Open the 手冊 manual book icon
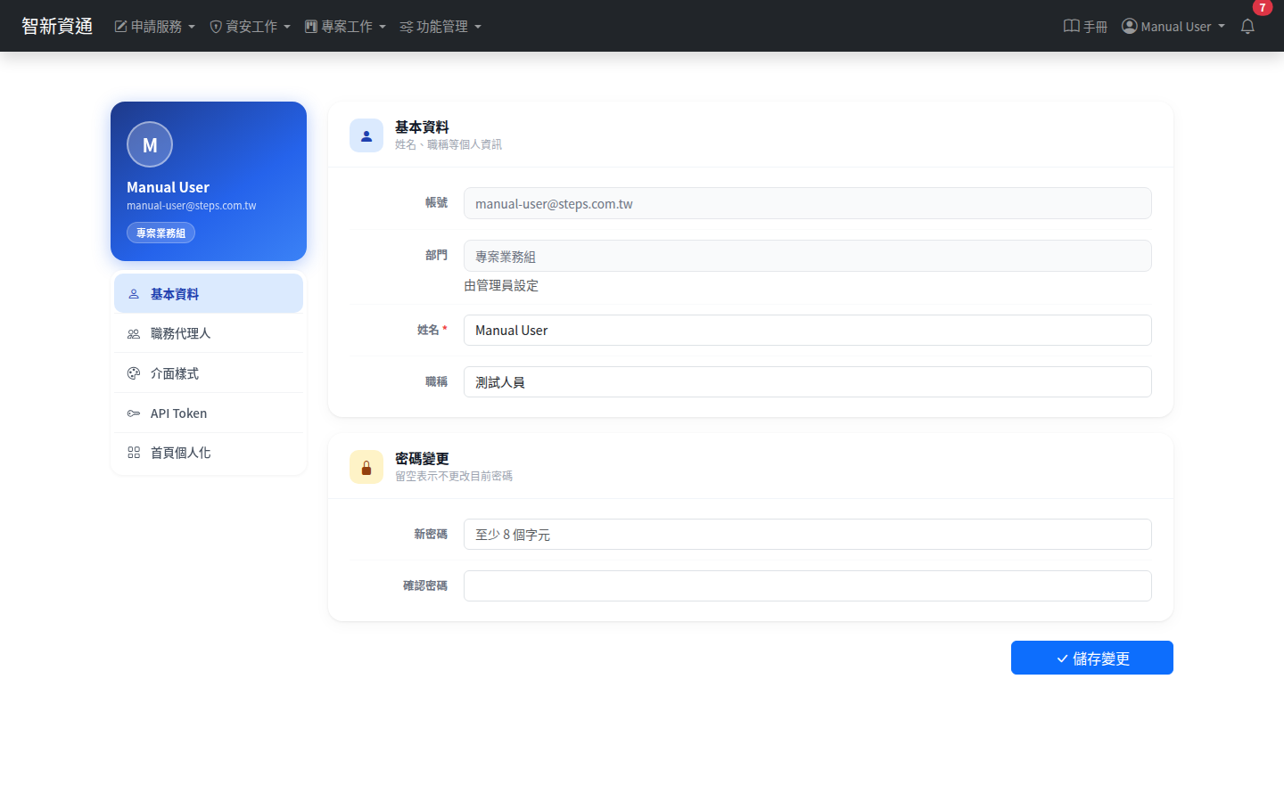Viewport: 1284px width, 810px height. point(1072,26)
